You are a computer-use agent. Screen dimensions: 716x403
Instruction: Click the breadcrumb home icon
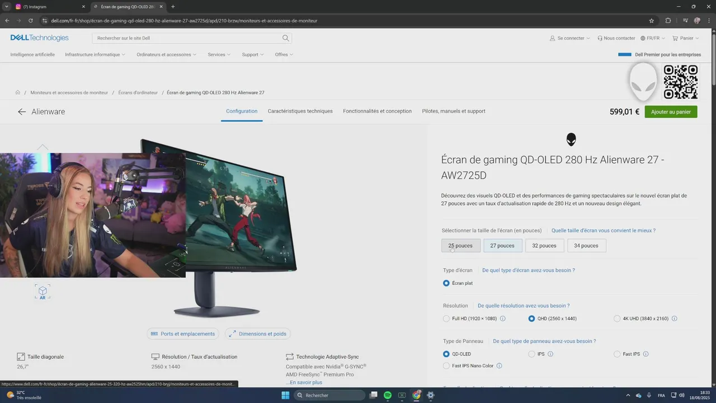pyautogui.click(x=17, y=92)
